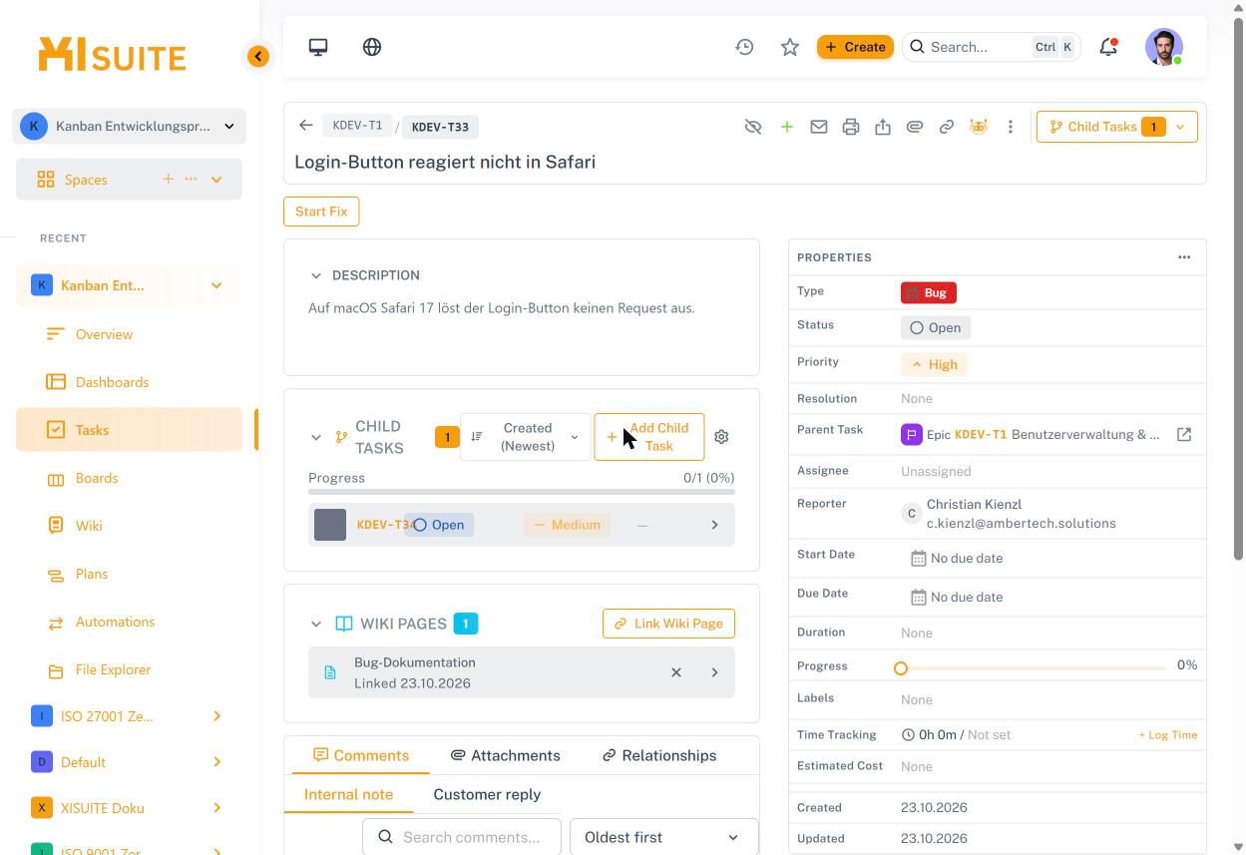1246x855 pixels.
Task: Collapse the Description section
Action: 316,275
